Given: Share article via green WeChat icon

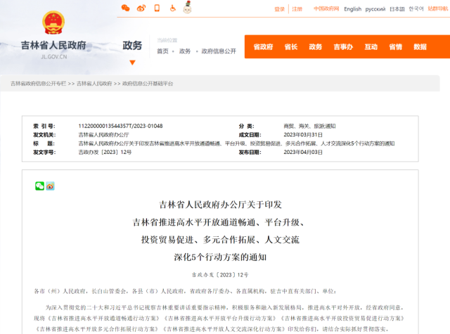Looking at the screenshot, I should point(39,186).
